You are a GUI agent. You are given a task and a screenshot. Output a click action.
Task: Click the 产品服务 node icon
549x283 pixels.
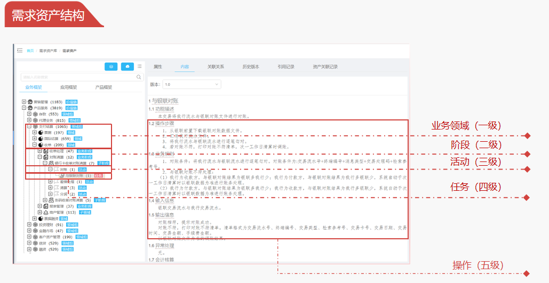[x=30, y=108]
